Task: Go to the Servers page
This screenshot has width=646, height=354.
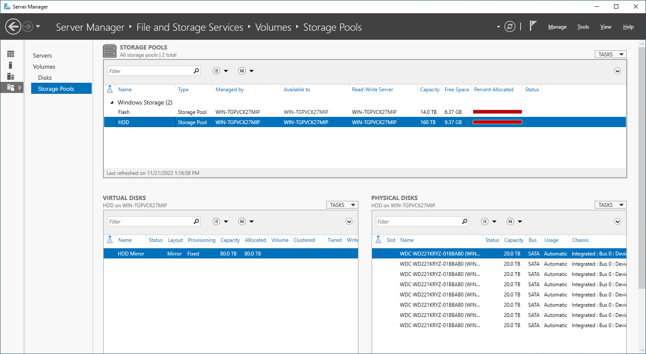Action: [42, 55]
